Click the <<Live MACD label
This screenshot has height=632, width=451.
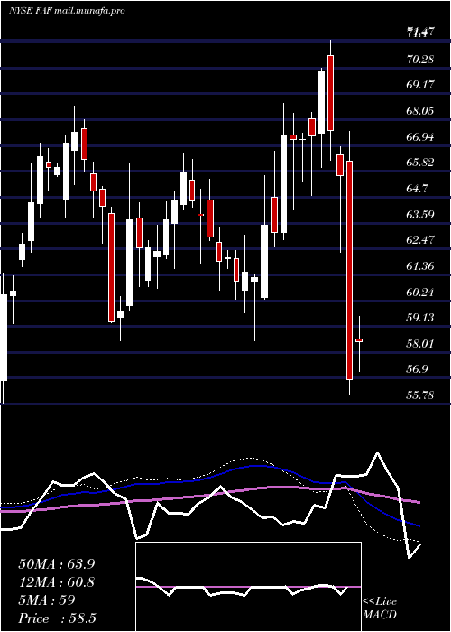coord(380,609)
